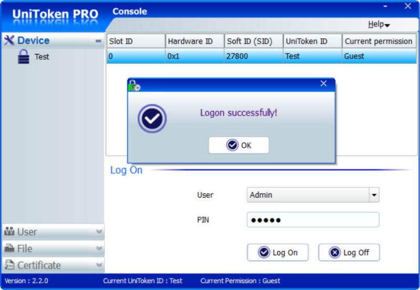Screen dimensions: 420x290
Task: Expand the File panel chevron
Action: pyautogui.click(x=99, y=248)
